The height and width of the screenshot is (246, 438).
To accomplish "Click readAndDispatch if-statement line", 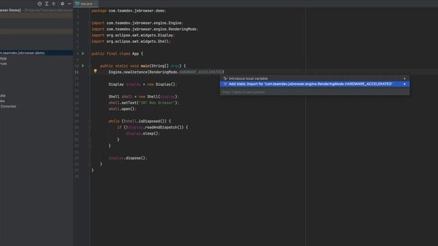I will point(153,127).
